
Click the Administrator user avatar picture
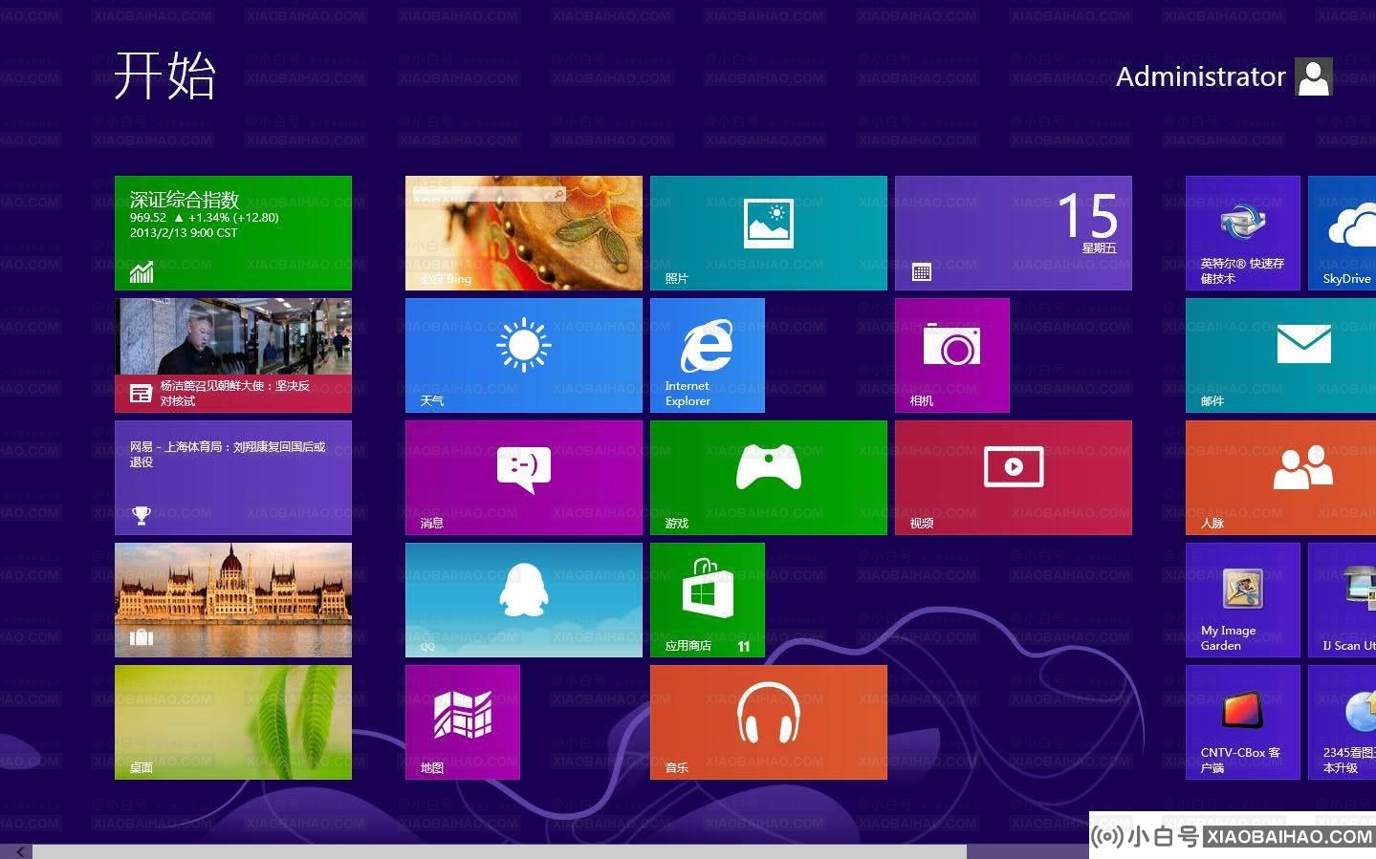point(1314,77)
